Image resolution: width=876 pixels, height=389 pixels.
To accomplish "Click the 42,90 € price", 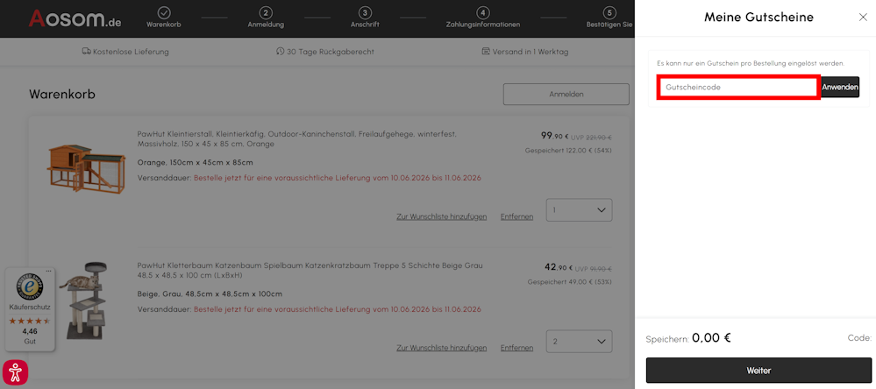I will pyautogui.click(x=558, y=267).
